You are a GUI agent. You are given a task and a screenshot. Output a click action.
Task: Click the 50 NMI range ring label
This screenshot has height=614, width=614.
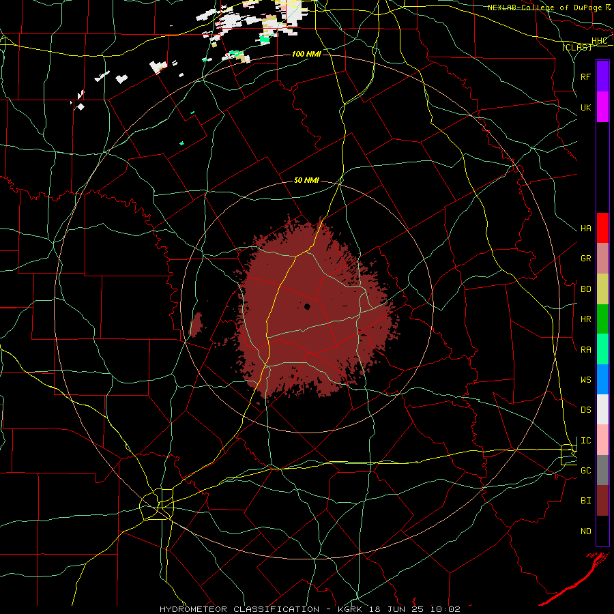coord(306,180)
